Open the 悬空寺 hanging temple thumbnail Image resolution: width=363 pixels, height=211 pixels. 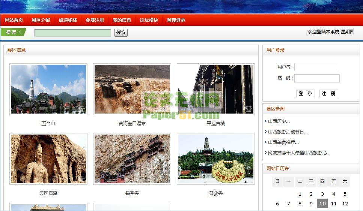click(x=132, y=159)
